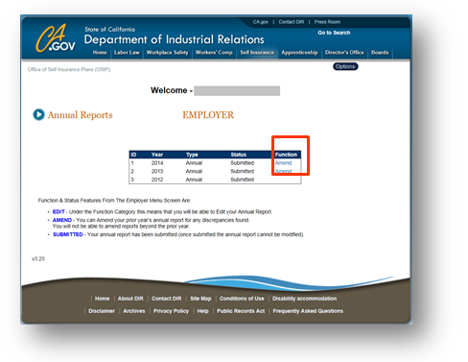Viewport: 468px width, 362px height.
Task: Click the Go to Search link
Action: 334,33
